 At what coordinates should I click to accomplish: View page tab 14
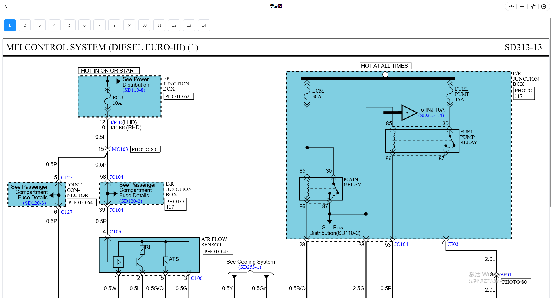click(x=204, y=25)
